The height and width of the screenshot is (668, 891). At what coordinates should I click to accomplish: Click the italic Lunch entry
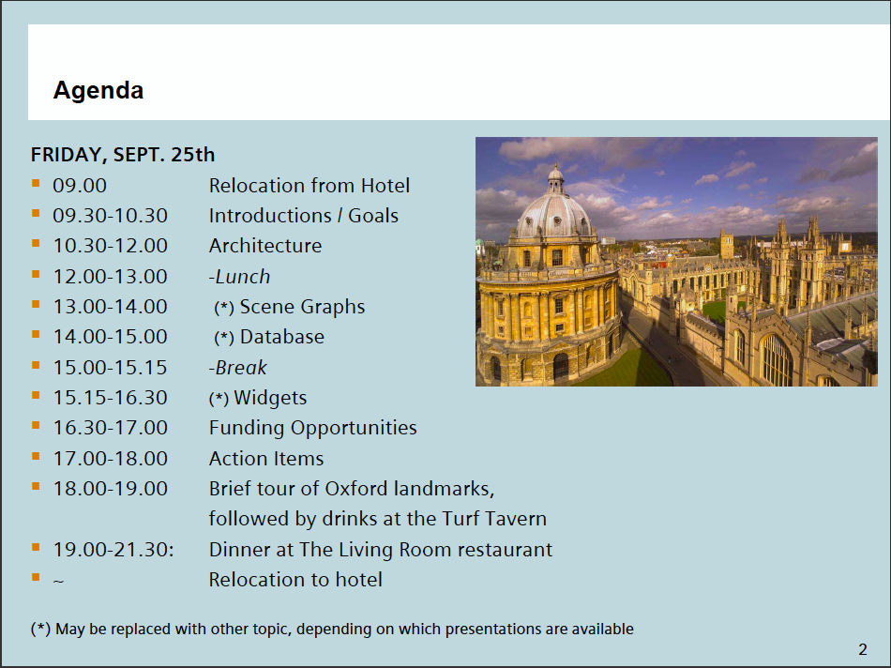coord(239,277)
